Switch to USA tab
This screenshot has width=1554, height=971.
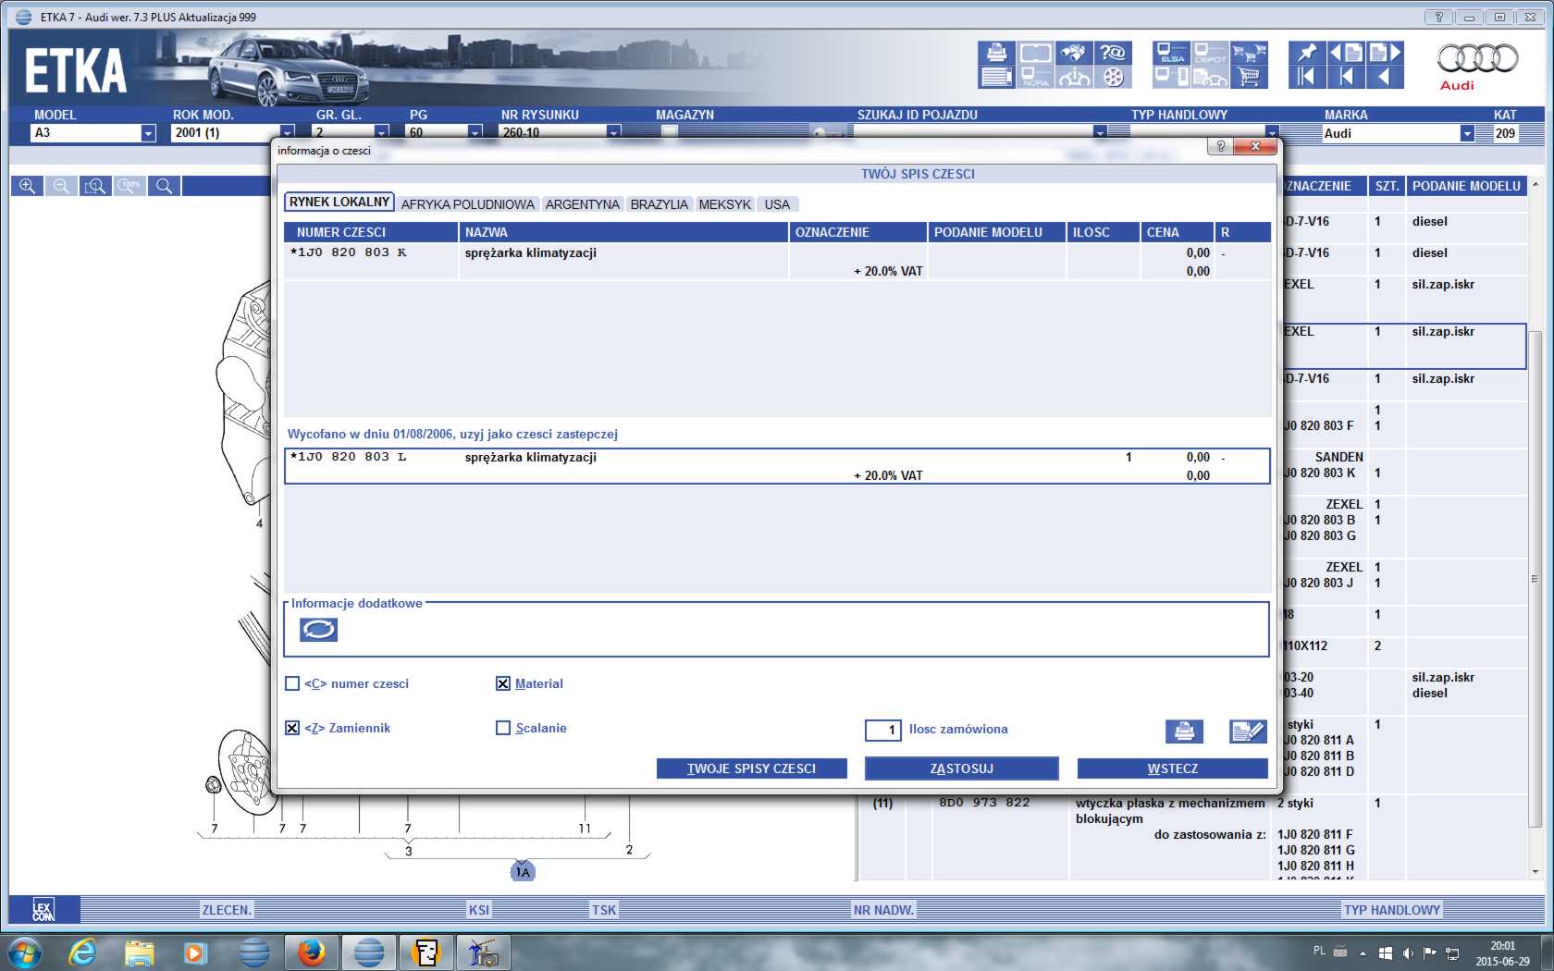coord(777,204)
